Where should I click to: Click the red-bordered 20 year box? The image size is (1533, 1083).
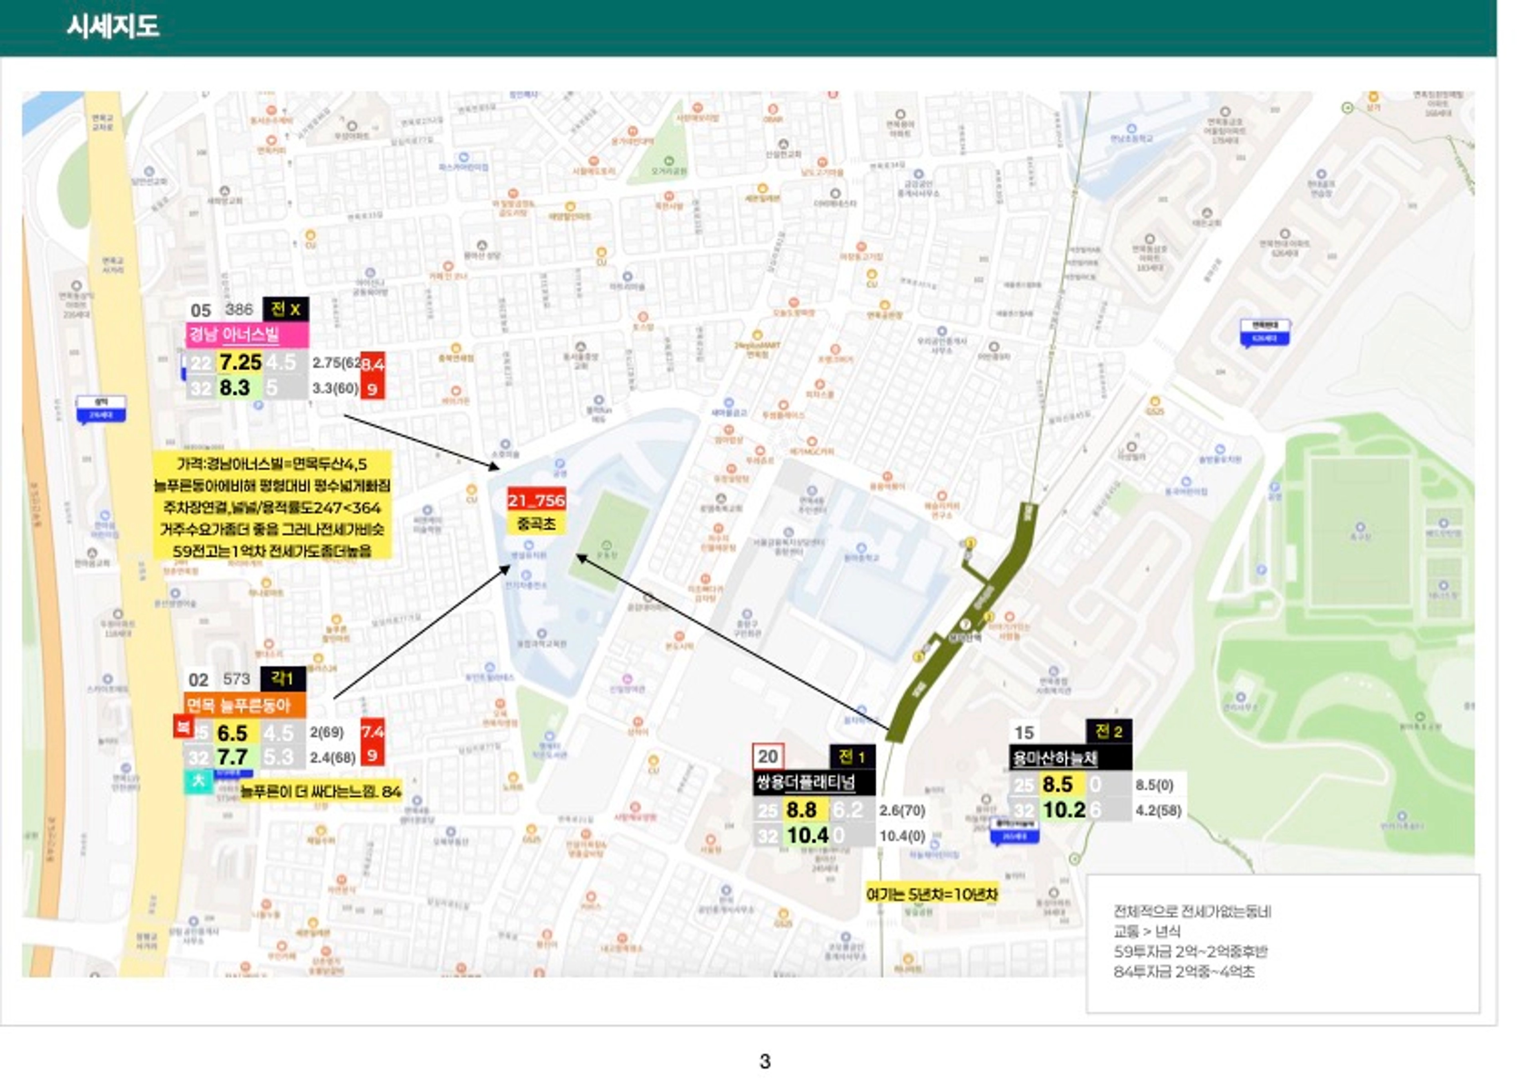(x=768, y=756)
